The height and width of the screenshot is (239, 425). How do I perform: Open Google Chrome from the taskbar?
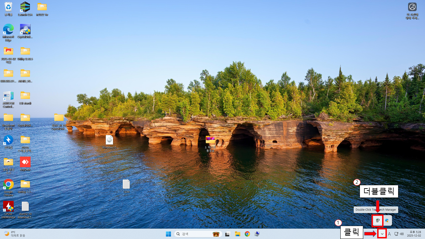(247, 234)
